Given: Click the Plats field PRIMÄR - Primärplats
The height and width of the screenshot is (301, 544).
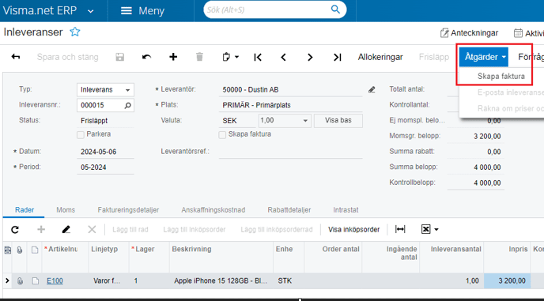Looking at the screenshot, I should [290, 105].
